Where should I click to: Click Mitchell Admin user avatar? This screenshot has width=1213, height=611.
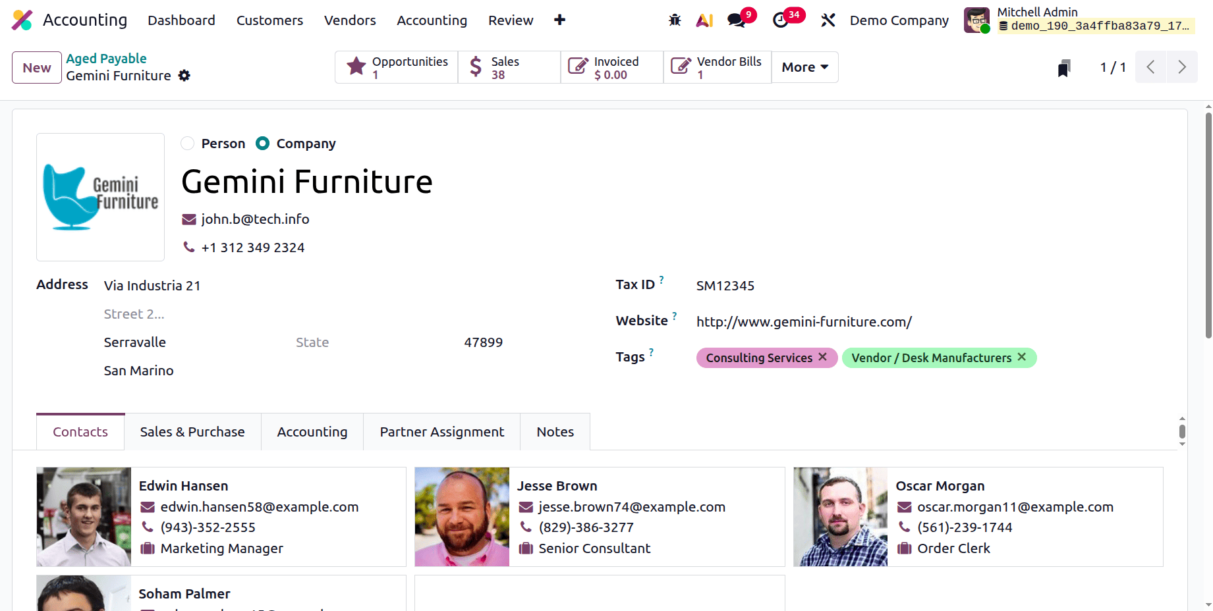(x=976, y=20)
